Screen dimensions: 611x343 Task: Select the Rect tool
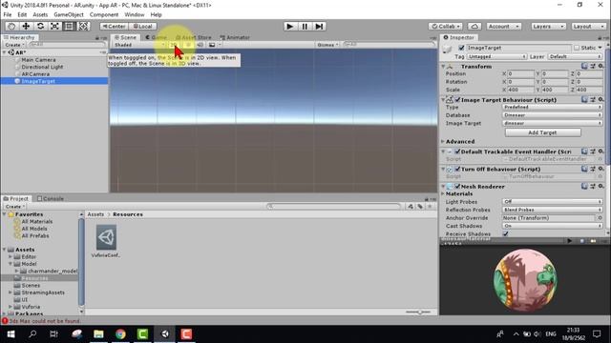coord(69,26)
